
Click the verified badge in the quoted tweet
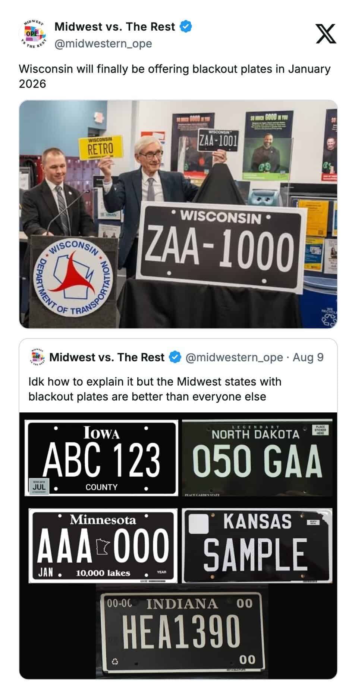175,357
